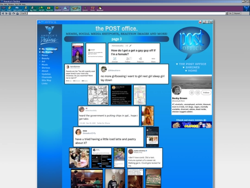Click THE POST OFFICE link under logo
The width and height of the screenshot is (250, 188).
click(x=193, y=64)
